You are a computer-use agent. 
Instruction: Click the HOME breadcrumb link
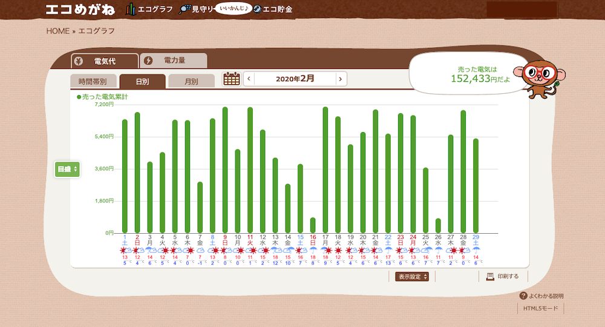coord(57,31)
